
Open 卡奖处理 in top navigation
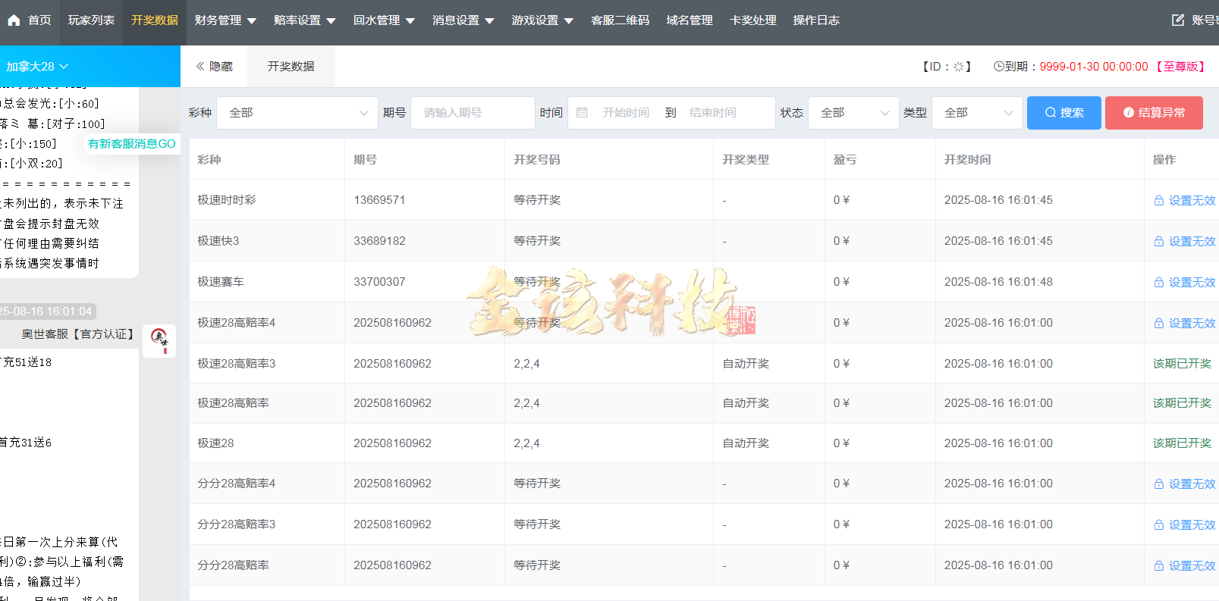tap(753, 20)
